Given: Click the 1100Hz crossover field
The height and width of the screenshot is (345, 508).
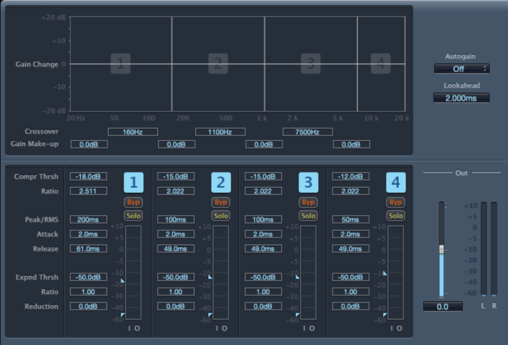Looking at the screenshot, I should [220, 132].
